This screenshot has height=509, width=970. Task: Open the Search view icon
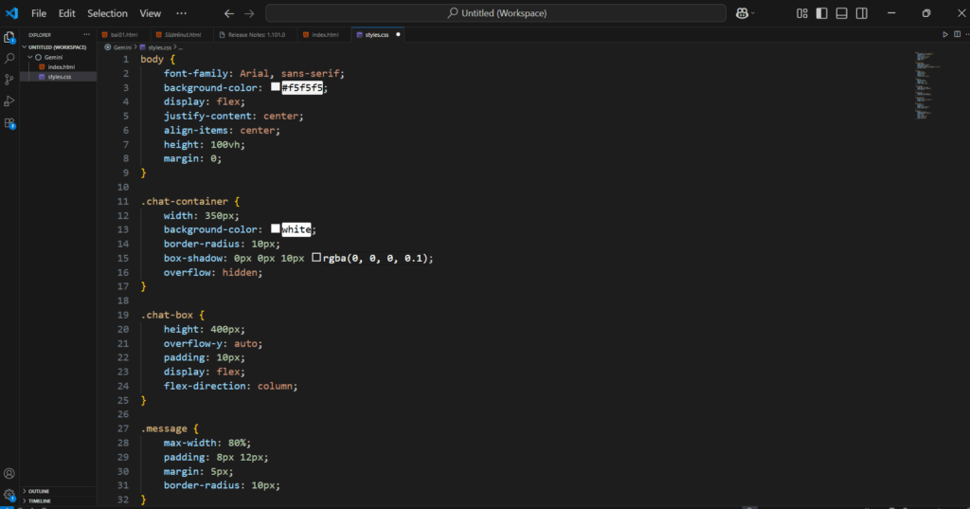coord(9,58)
